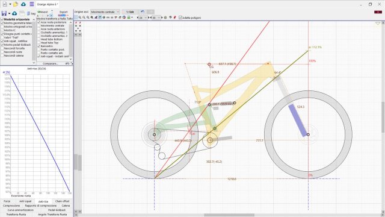Click the blue undo arrow button
385x217 pixels.
coord(143,12)
